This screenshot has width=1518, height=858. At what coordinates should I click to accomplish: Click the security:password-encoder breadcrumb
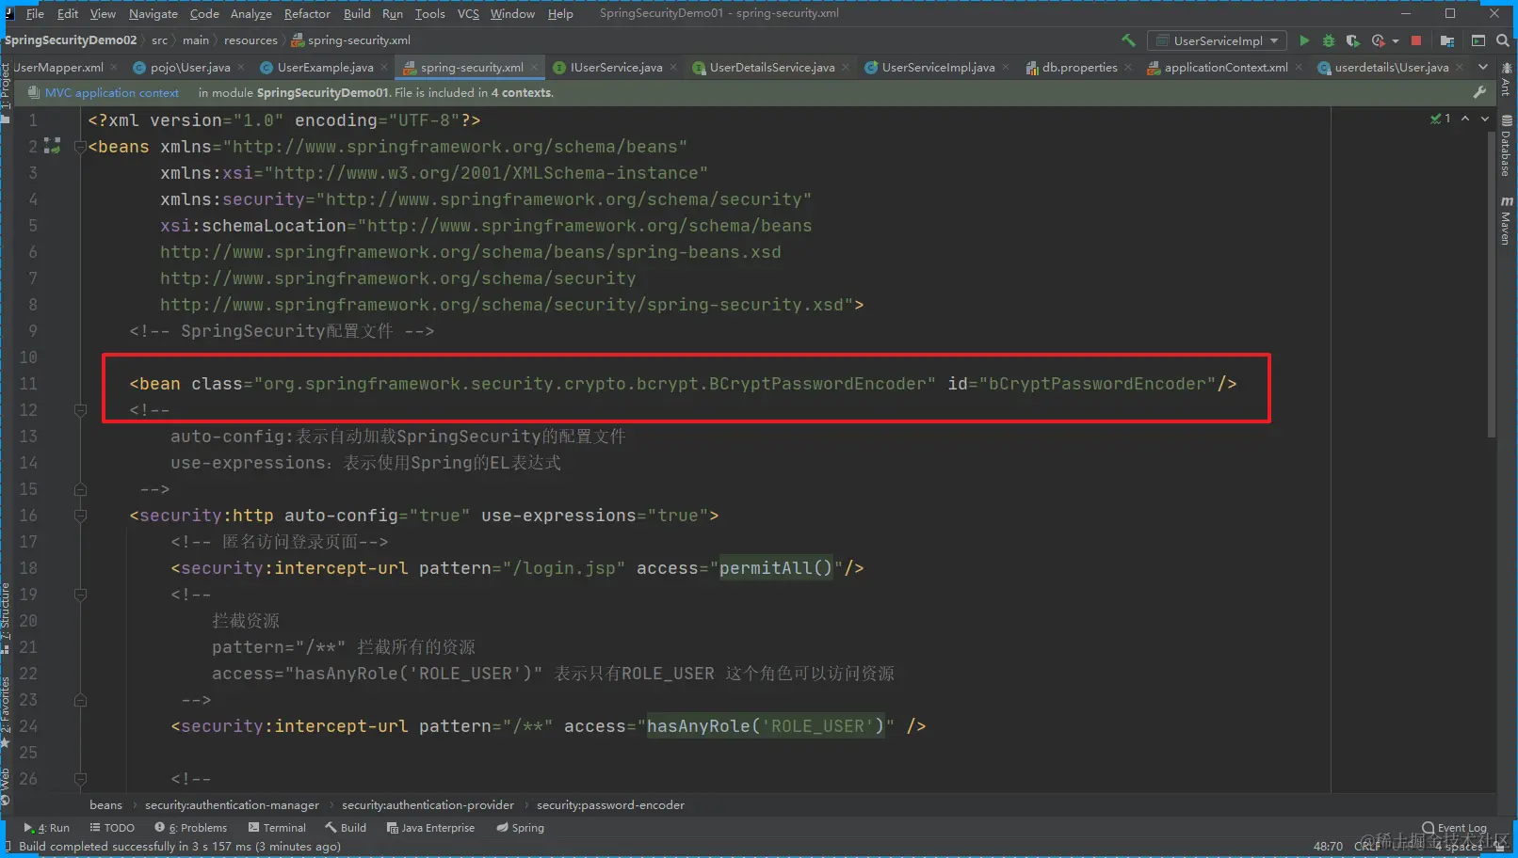click(610, 805)
